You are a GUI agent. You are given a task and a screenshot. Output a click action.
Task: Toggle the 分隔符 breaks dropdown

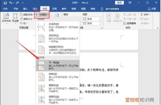pyautogui.click(x=42, y=15)
